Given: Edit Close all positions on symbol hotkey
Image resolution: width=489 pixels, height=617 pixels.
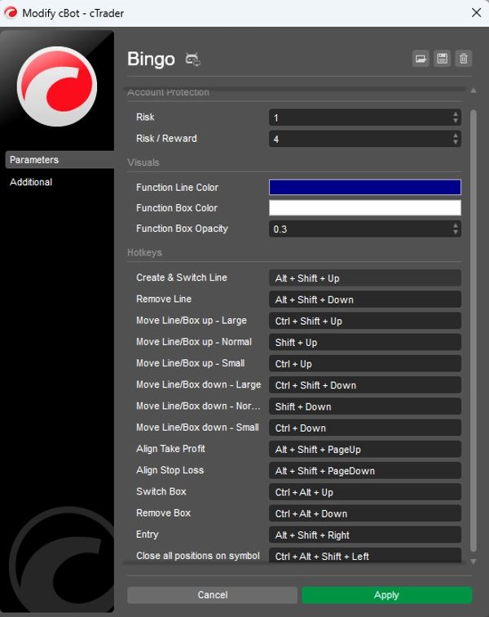Looking at the screenshot, I should (x=365, y=555).
